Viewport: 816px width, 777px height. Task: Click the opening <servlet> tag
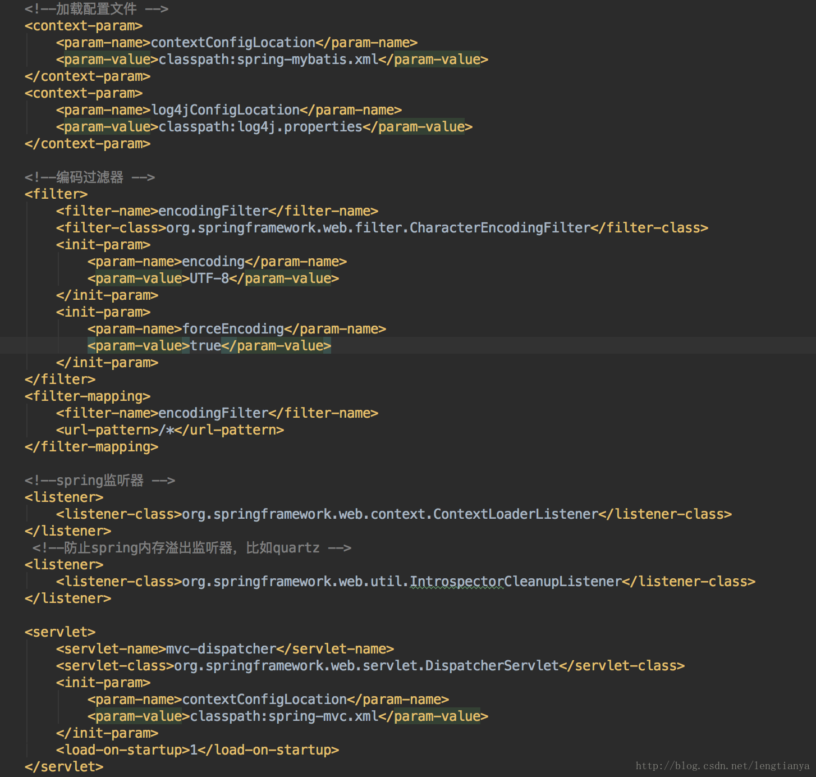[x=60, y=632]
